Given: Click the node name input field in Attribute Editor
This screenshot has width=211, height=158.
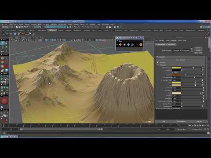Looking at the screenshot, I should coord(181,50).
